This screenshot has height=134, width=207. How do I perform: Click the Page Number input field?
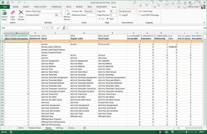tap(113, 15)
